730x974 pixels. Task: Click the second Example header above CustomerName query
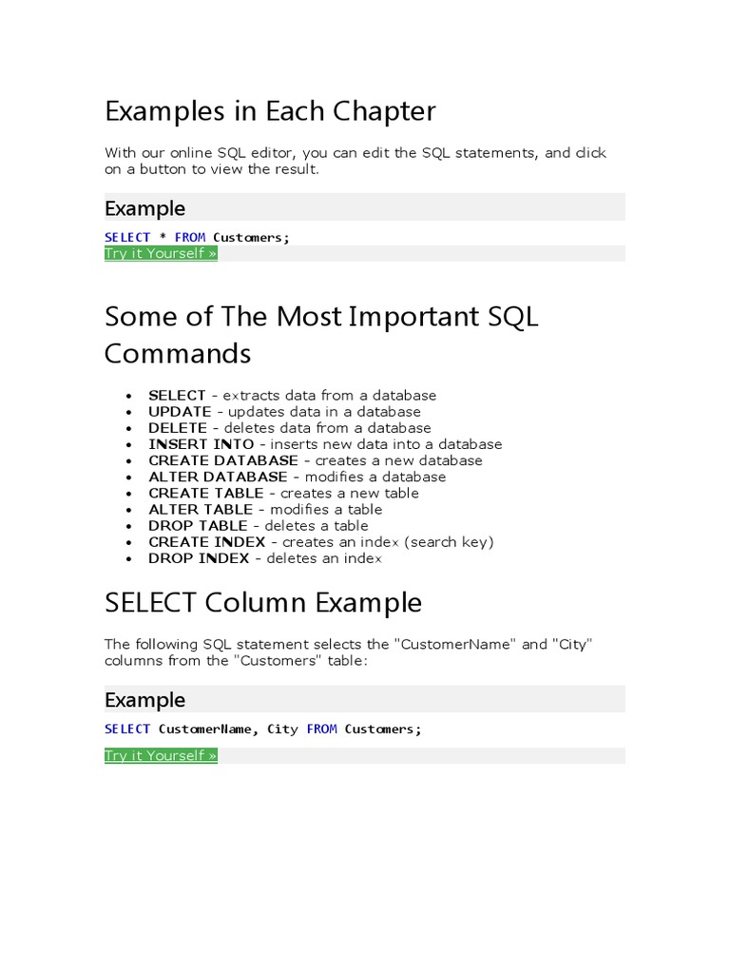364,699
